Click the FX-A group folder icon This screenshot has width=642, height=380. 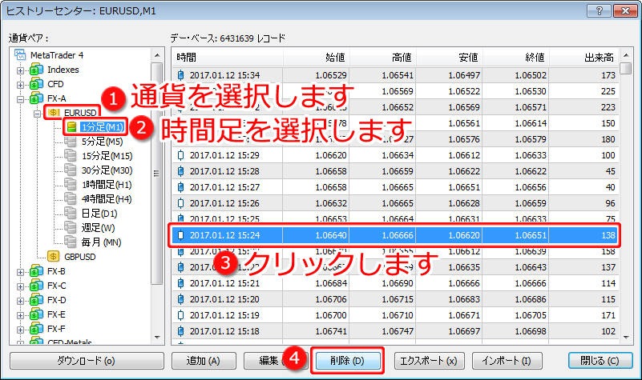click(x=36, y=98)
